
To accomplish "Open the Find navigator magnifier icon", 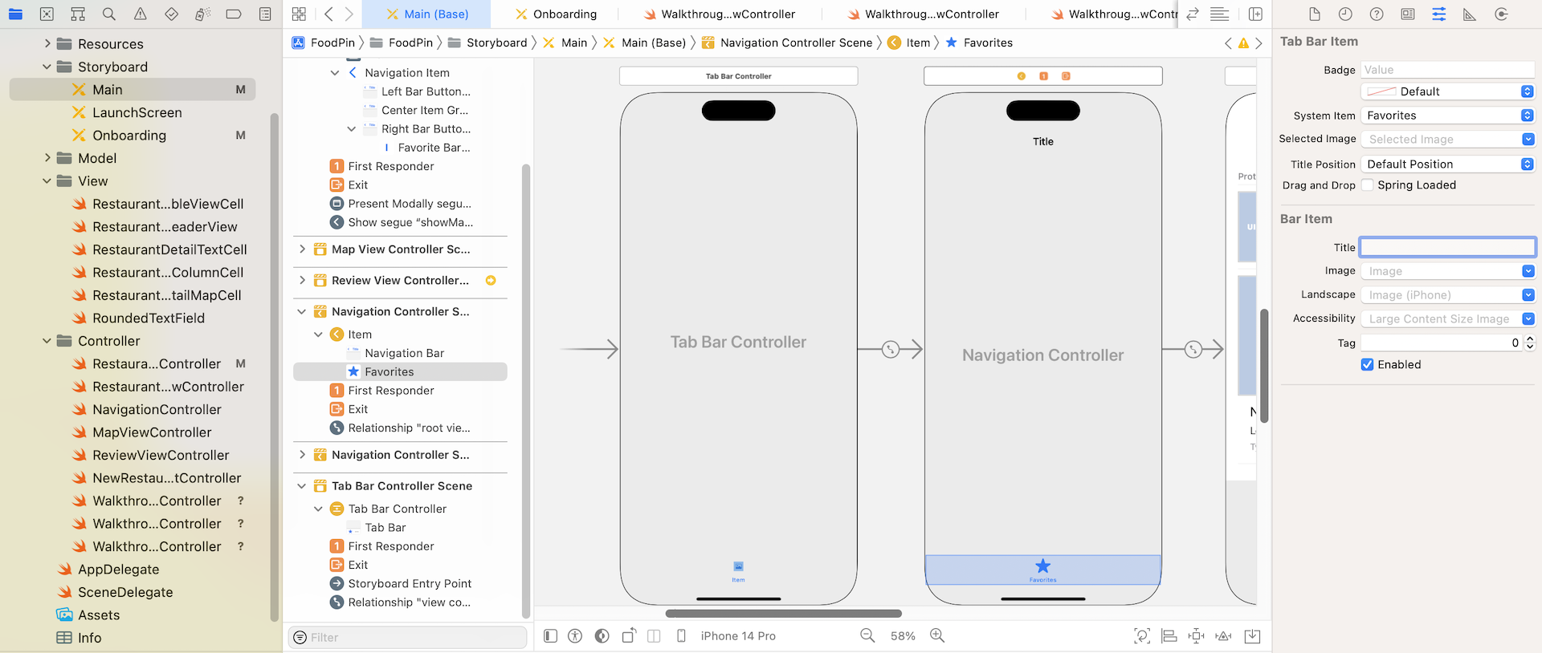I will 109,14.
